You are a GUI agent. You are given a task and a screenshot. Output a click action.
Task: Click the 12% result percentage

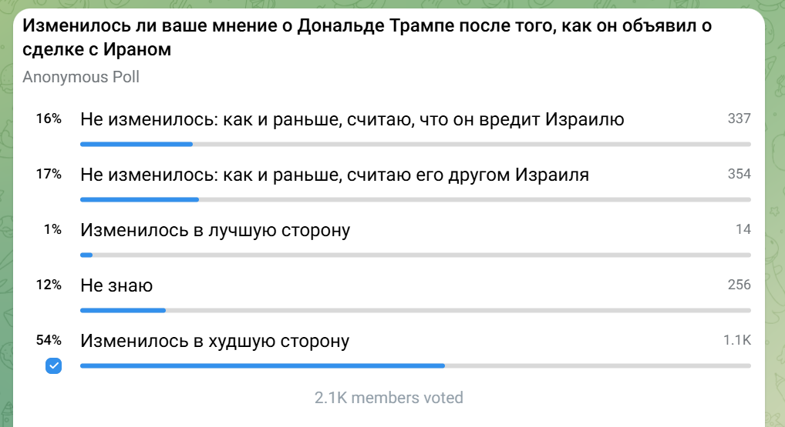click(49, 285)
